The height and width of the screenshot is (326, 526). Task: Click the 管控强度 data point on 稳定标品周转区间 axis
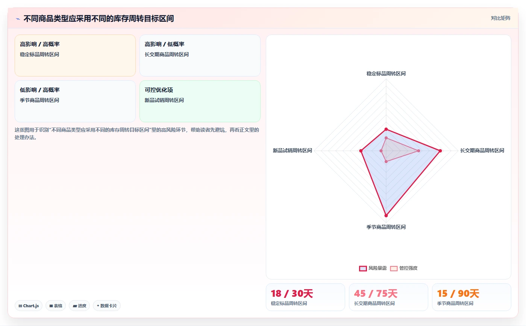(x=386, y=138)
